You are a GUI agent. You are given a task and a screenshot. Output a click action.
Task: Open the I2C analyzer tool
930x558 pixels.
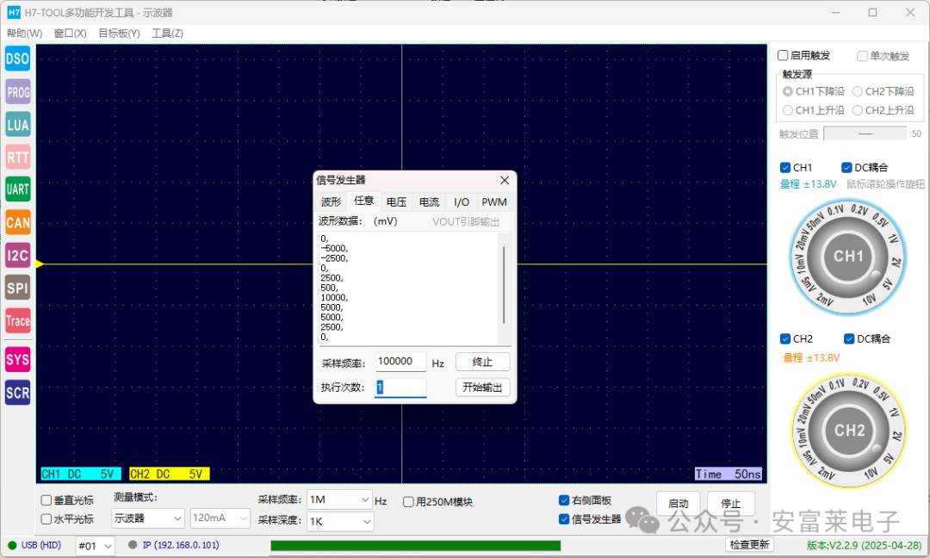[17, 255]
